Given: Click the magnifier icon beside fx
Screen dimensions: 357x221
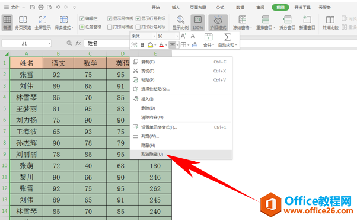Looking at the screenshot, I should (69, 43).
